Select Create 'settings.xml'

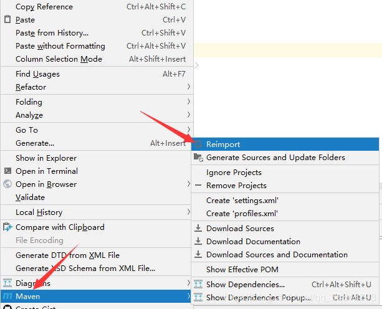pyautogui.click(x=285, y=201)
